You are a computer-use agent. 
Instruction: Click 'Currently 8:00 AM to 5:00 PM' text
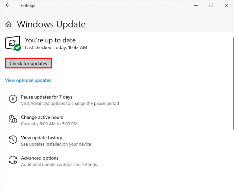pyautogui.click(x=49, y=124)
